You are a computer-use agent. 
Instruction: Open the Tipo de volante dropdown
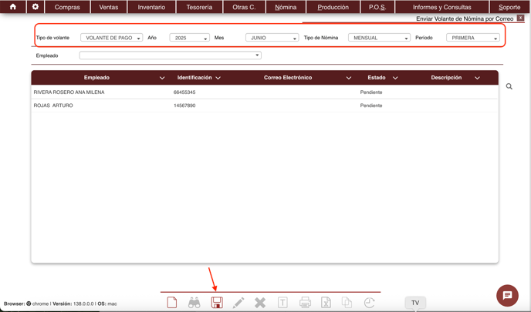point(111,38)
